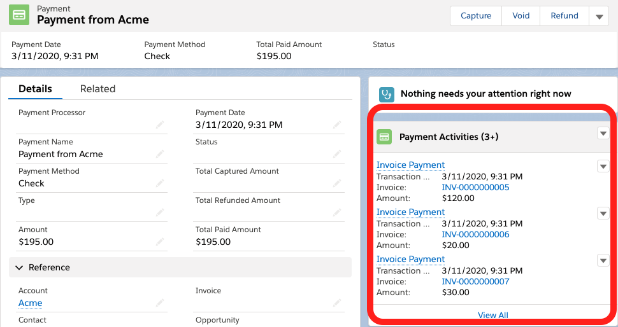Open row menu for INV-0000000007 payment
618x327 pixels.
click(603, 260)
